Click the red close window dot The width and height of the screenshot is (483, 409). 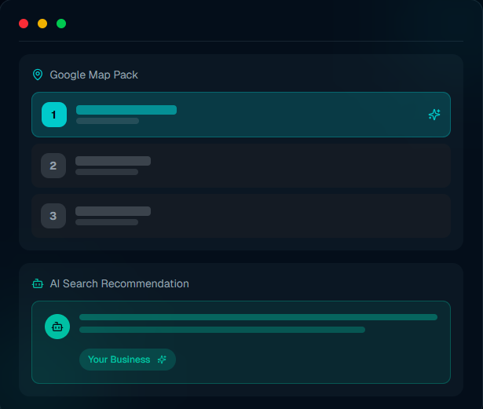coord(24,24)
